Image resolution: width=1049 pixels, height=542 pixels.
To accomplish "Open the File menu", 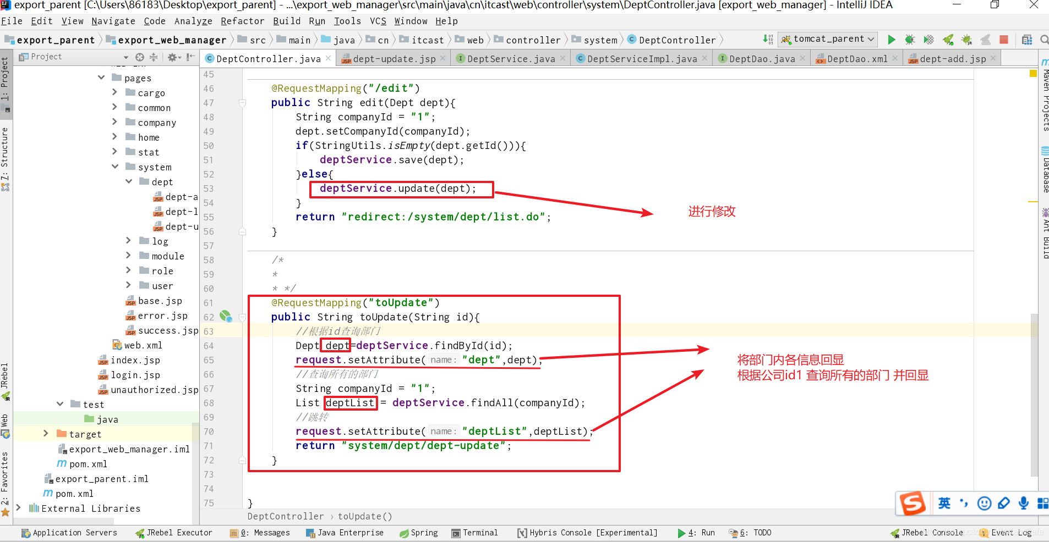I will click(12, 21).
